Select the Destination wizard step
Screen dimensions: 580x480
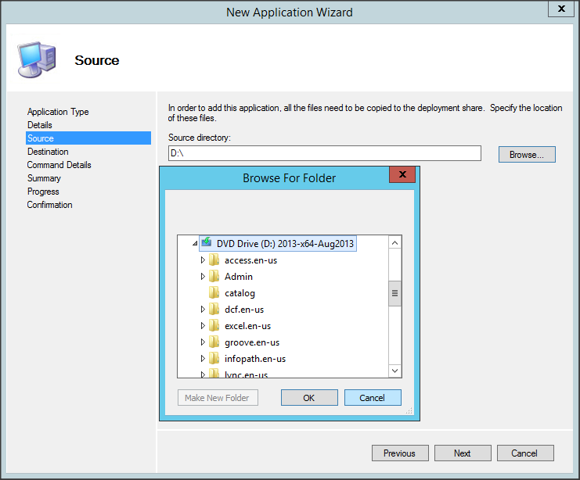click(48, 152)
